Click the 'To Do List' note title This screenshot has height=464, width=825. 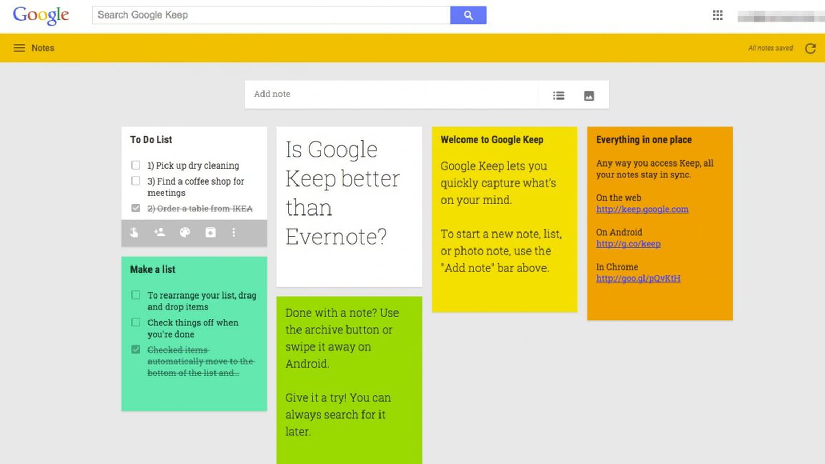(151, 140)
